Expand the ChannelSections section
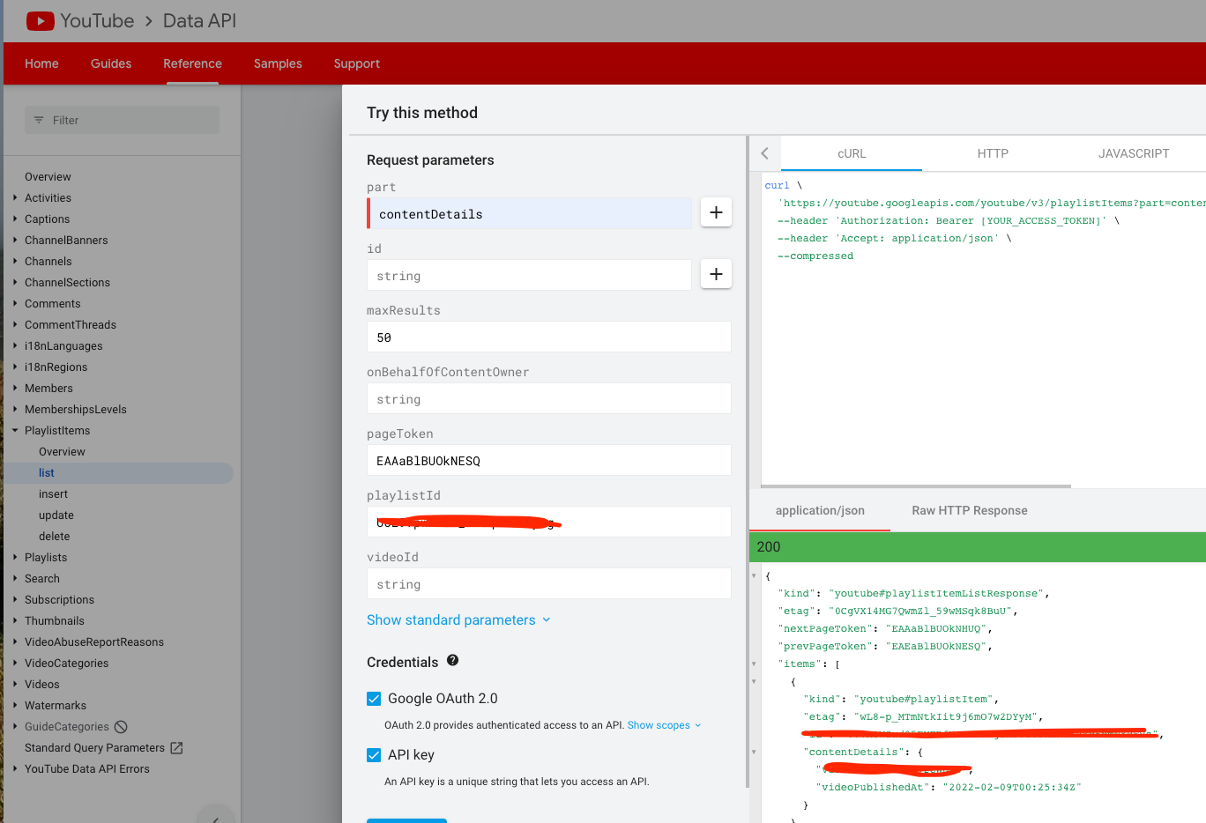This screenshot has width=1206, height=823. coord(15,283)
